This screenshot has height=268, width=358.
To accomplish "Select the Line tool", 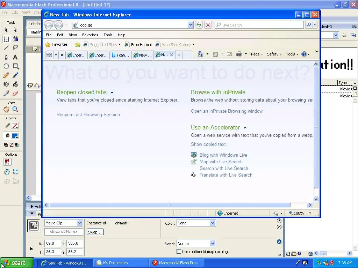I will [x=6, y=47].
